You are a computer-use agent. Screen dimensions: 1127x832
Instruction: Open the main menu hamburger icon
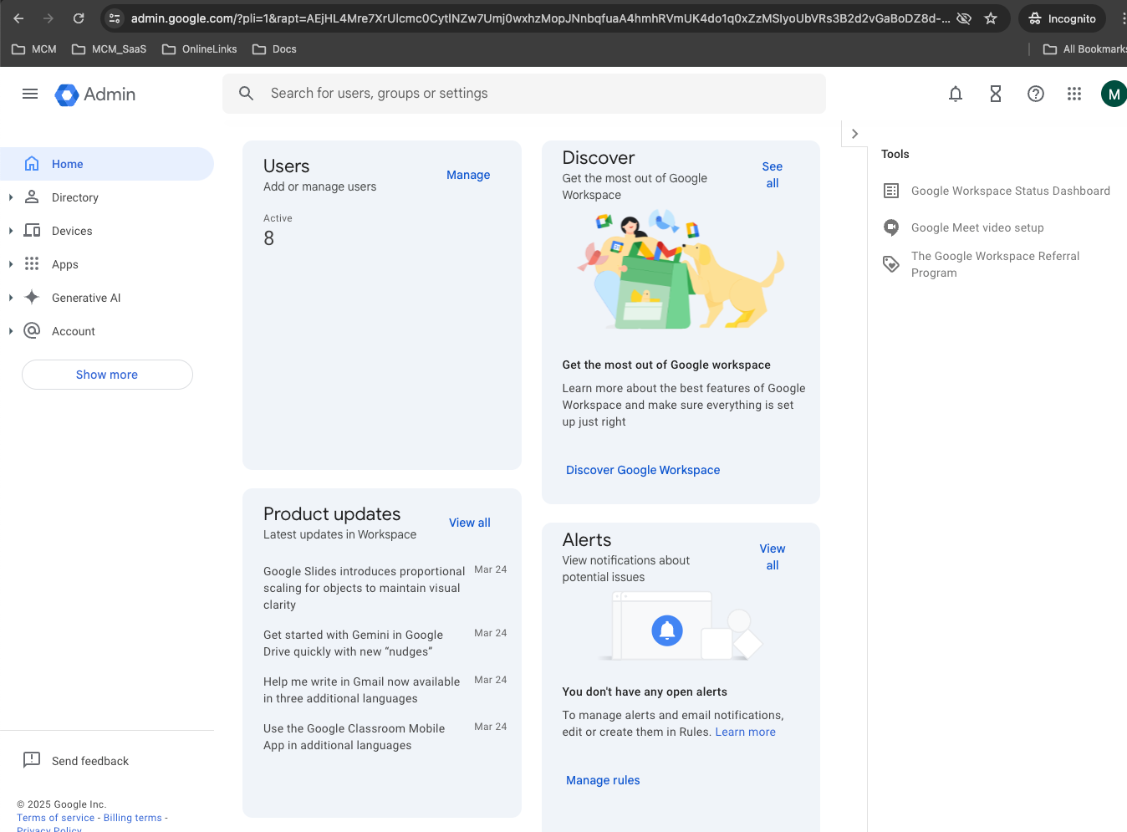coord(30,94)
